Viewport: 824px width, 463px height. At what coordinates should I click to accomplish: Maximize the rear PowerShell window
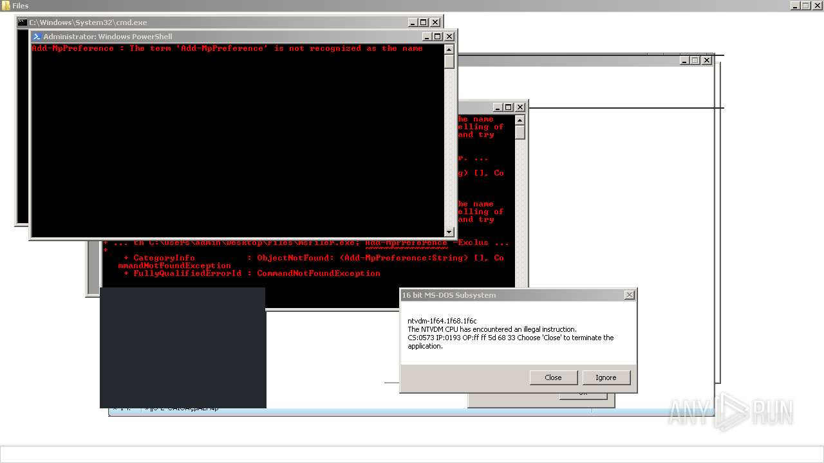tap(508, 107)
